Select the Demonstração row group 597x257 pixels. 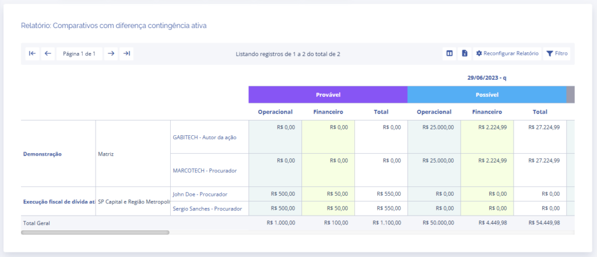point(43,154)
